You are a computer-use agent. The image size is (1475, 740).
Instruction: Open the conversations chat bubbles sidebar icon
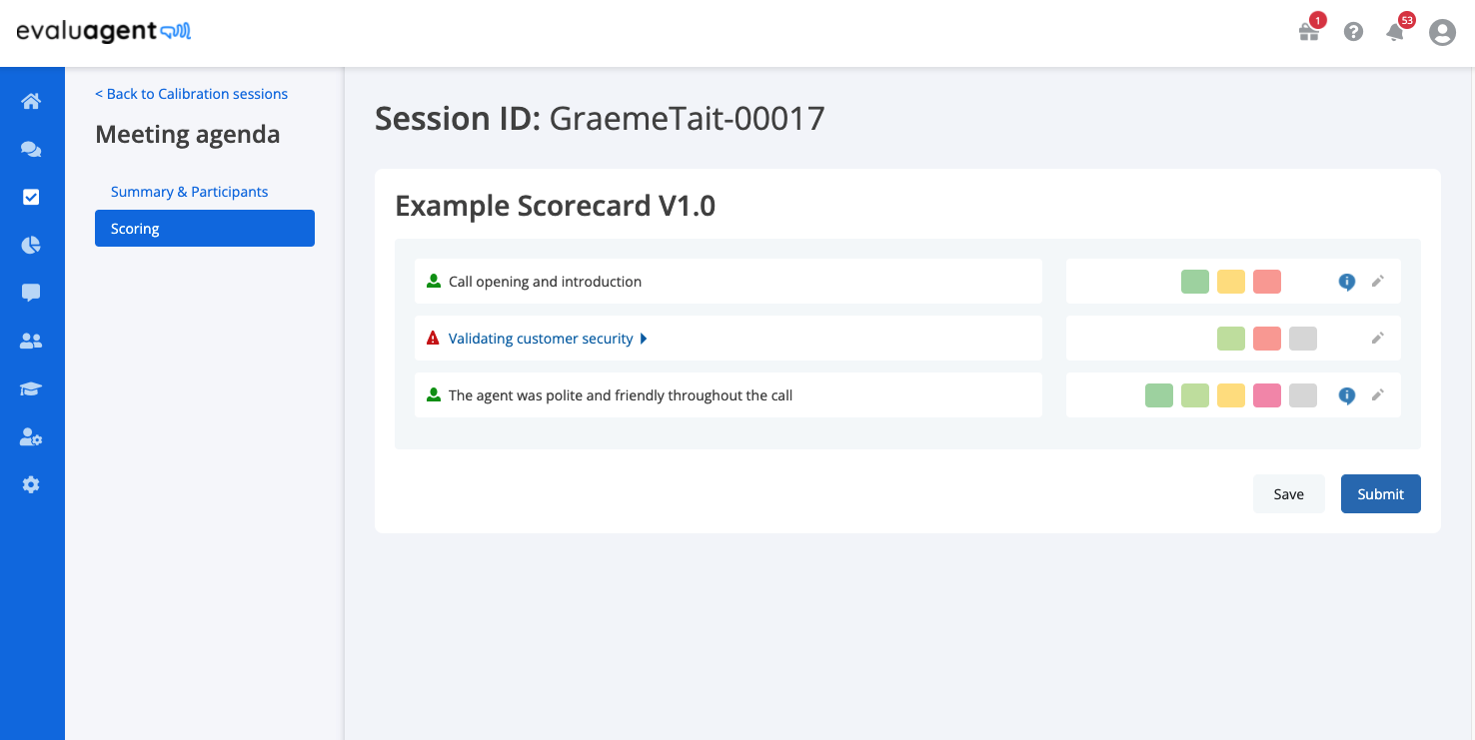coord(31,149)
